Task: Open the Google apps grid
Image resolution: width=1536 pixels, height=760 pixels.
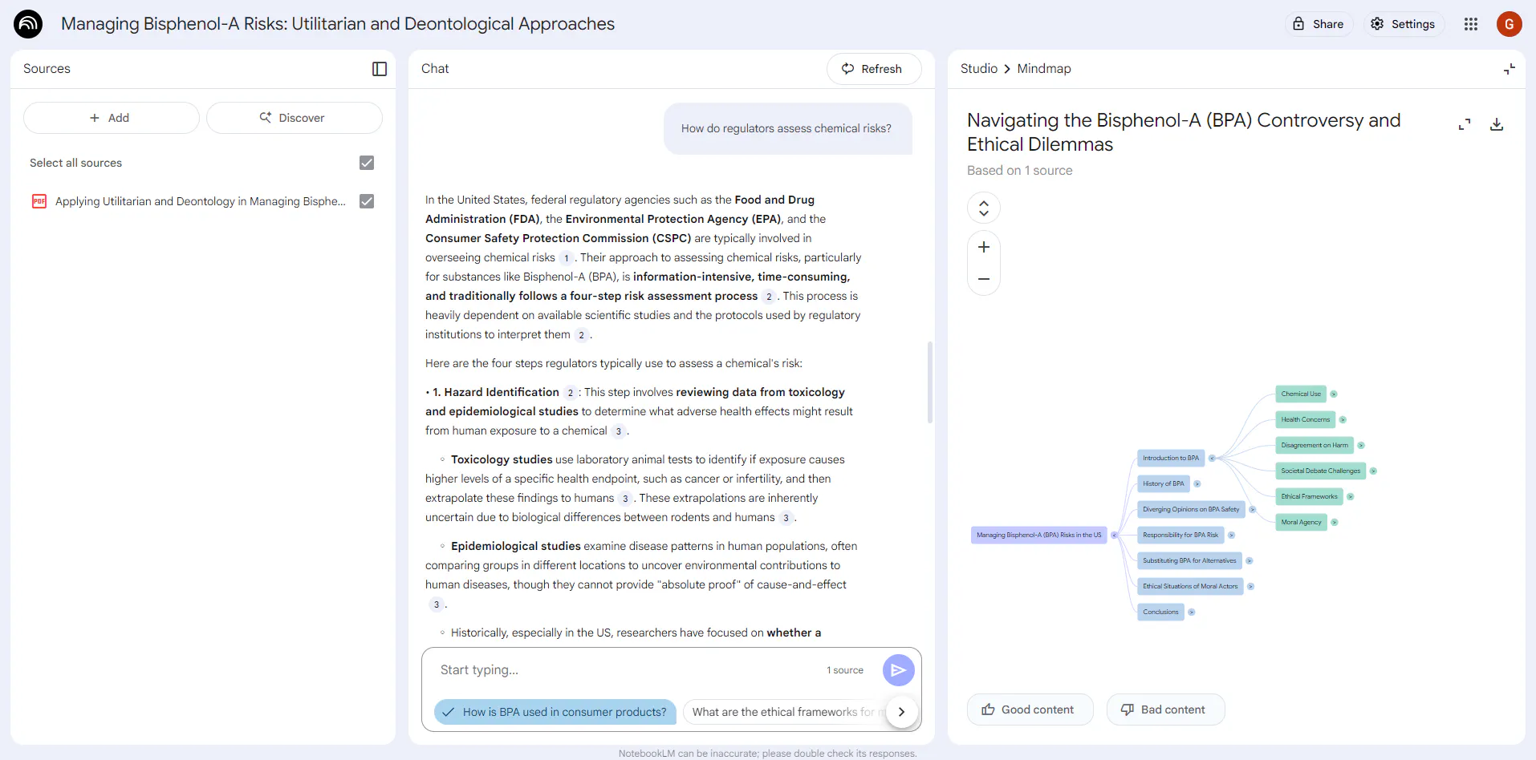Action: coord(1470,24)
